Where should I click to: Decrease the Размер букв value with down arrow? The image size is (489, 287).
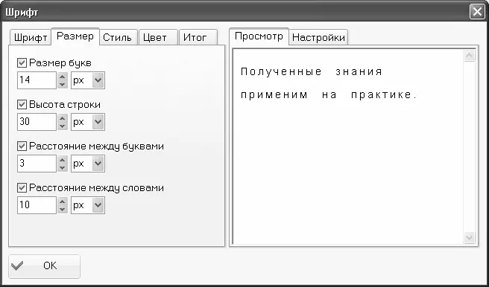point(63,84)
